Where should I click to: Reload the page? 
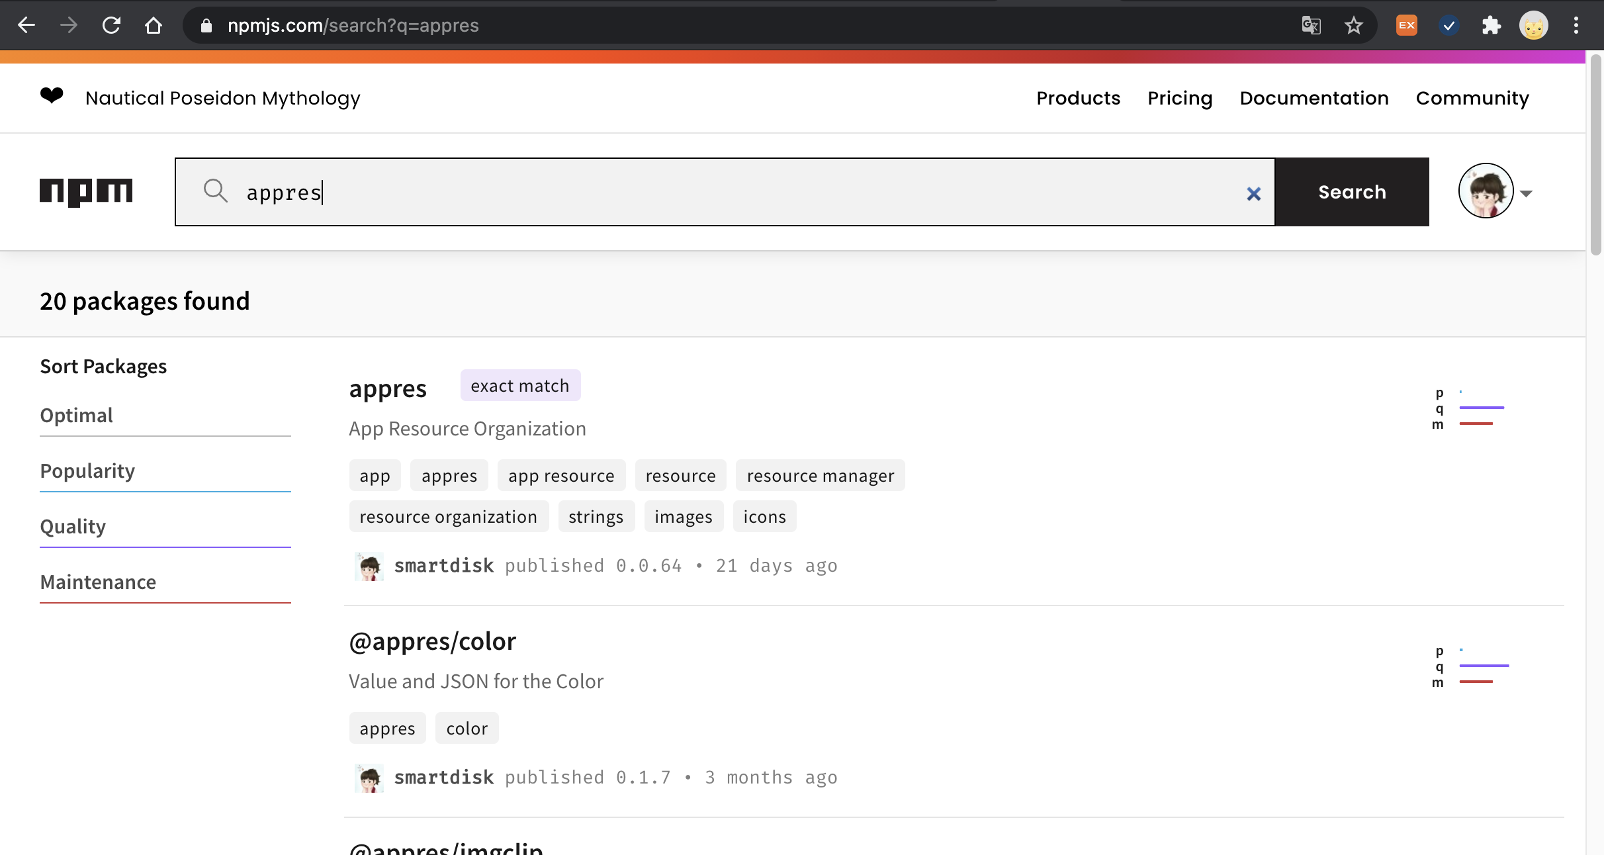click(111, 26)
